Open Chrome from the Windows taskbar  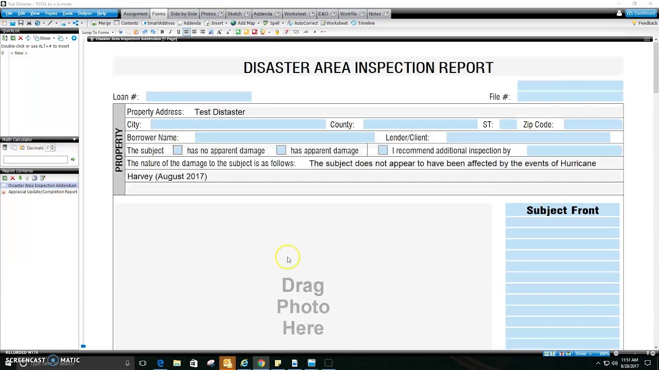tap(261, 363)
